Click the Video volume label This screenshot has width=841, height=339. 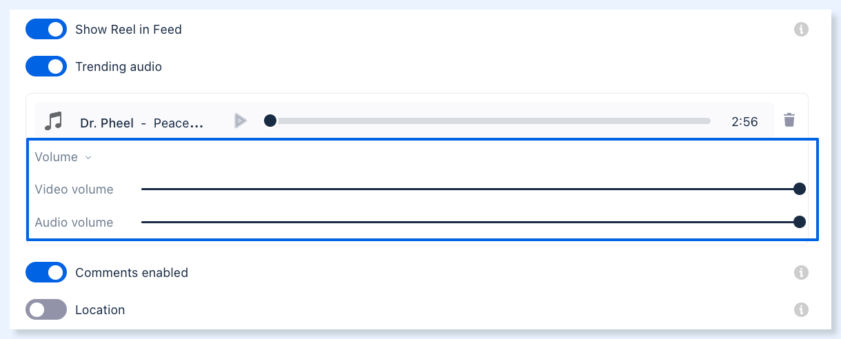(x=74, y=189)
